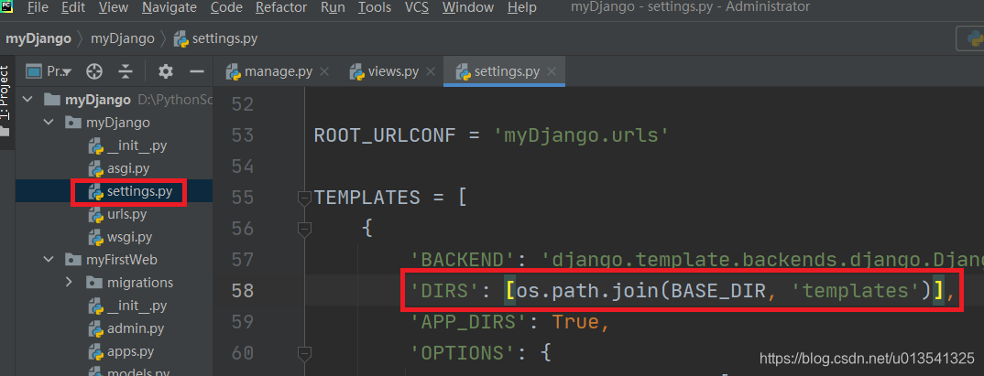Click the ROOT_URLCONF code line

click(x=491, y=135)
